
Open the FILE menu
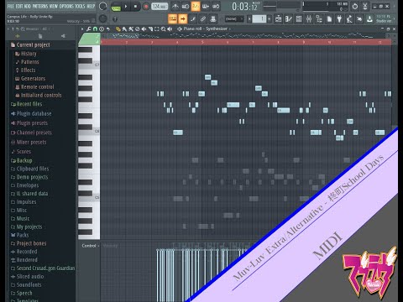click(11, 6)
